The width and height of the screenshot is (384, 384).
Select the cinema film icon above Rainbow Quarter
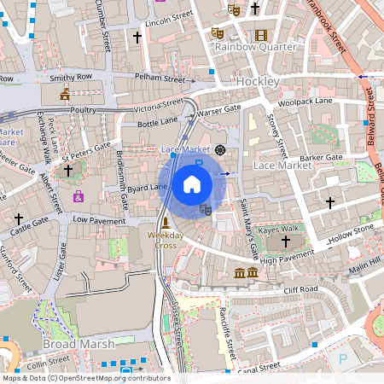tap(261, 36)
